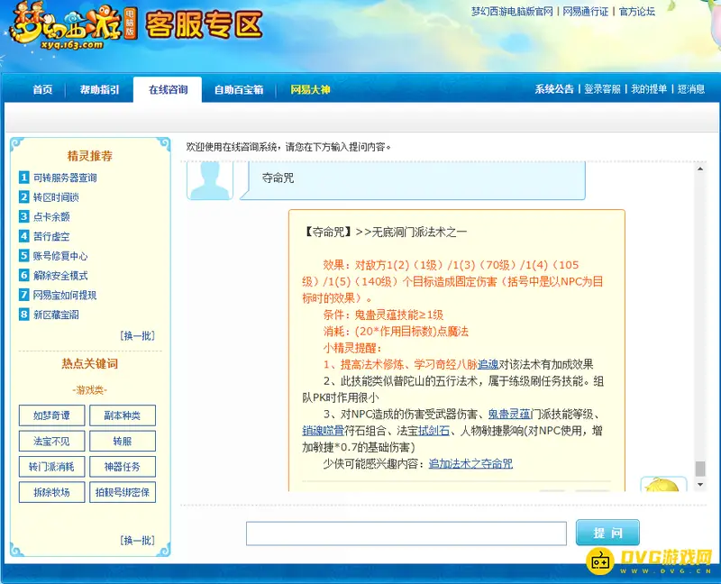
Task: Open 自助百宝箱 tab
Action: (239, 89)
